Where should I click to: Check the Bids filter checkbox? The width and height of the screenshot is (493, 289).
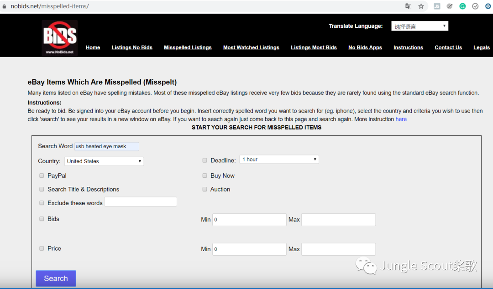(x=42, y=219)
